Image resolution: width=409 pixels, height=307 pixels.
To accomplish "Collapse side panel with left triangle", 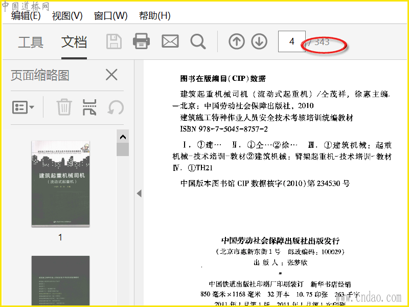I will click(139, 193).
